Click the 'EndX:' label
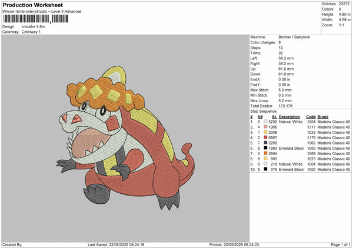 (x=255, y=79)
